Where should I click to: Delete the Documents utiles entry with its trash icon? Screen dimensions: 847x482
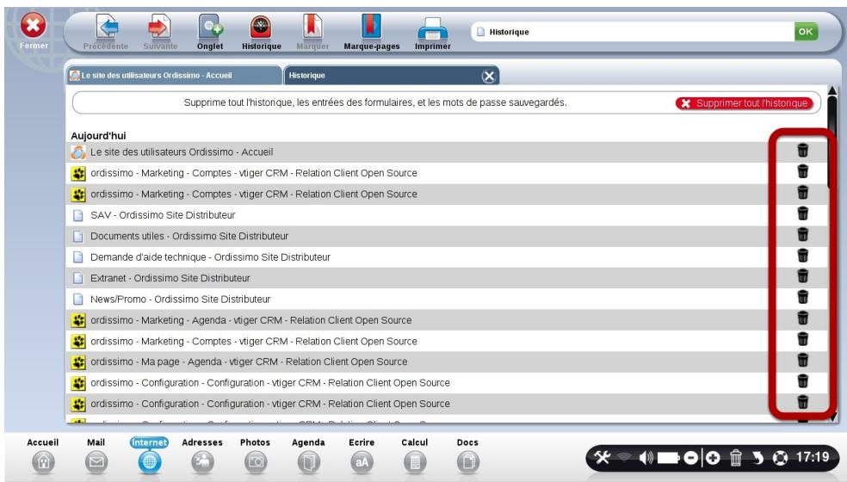(x=803, y=234)
